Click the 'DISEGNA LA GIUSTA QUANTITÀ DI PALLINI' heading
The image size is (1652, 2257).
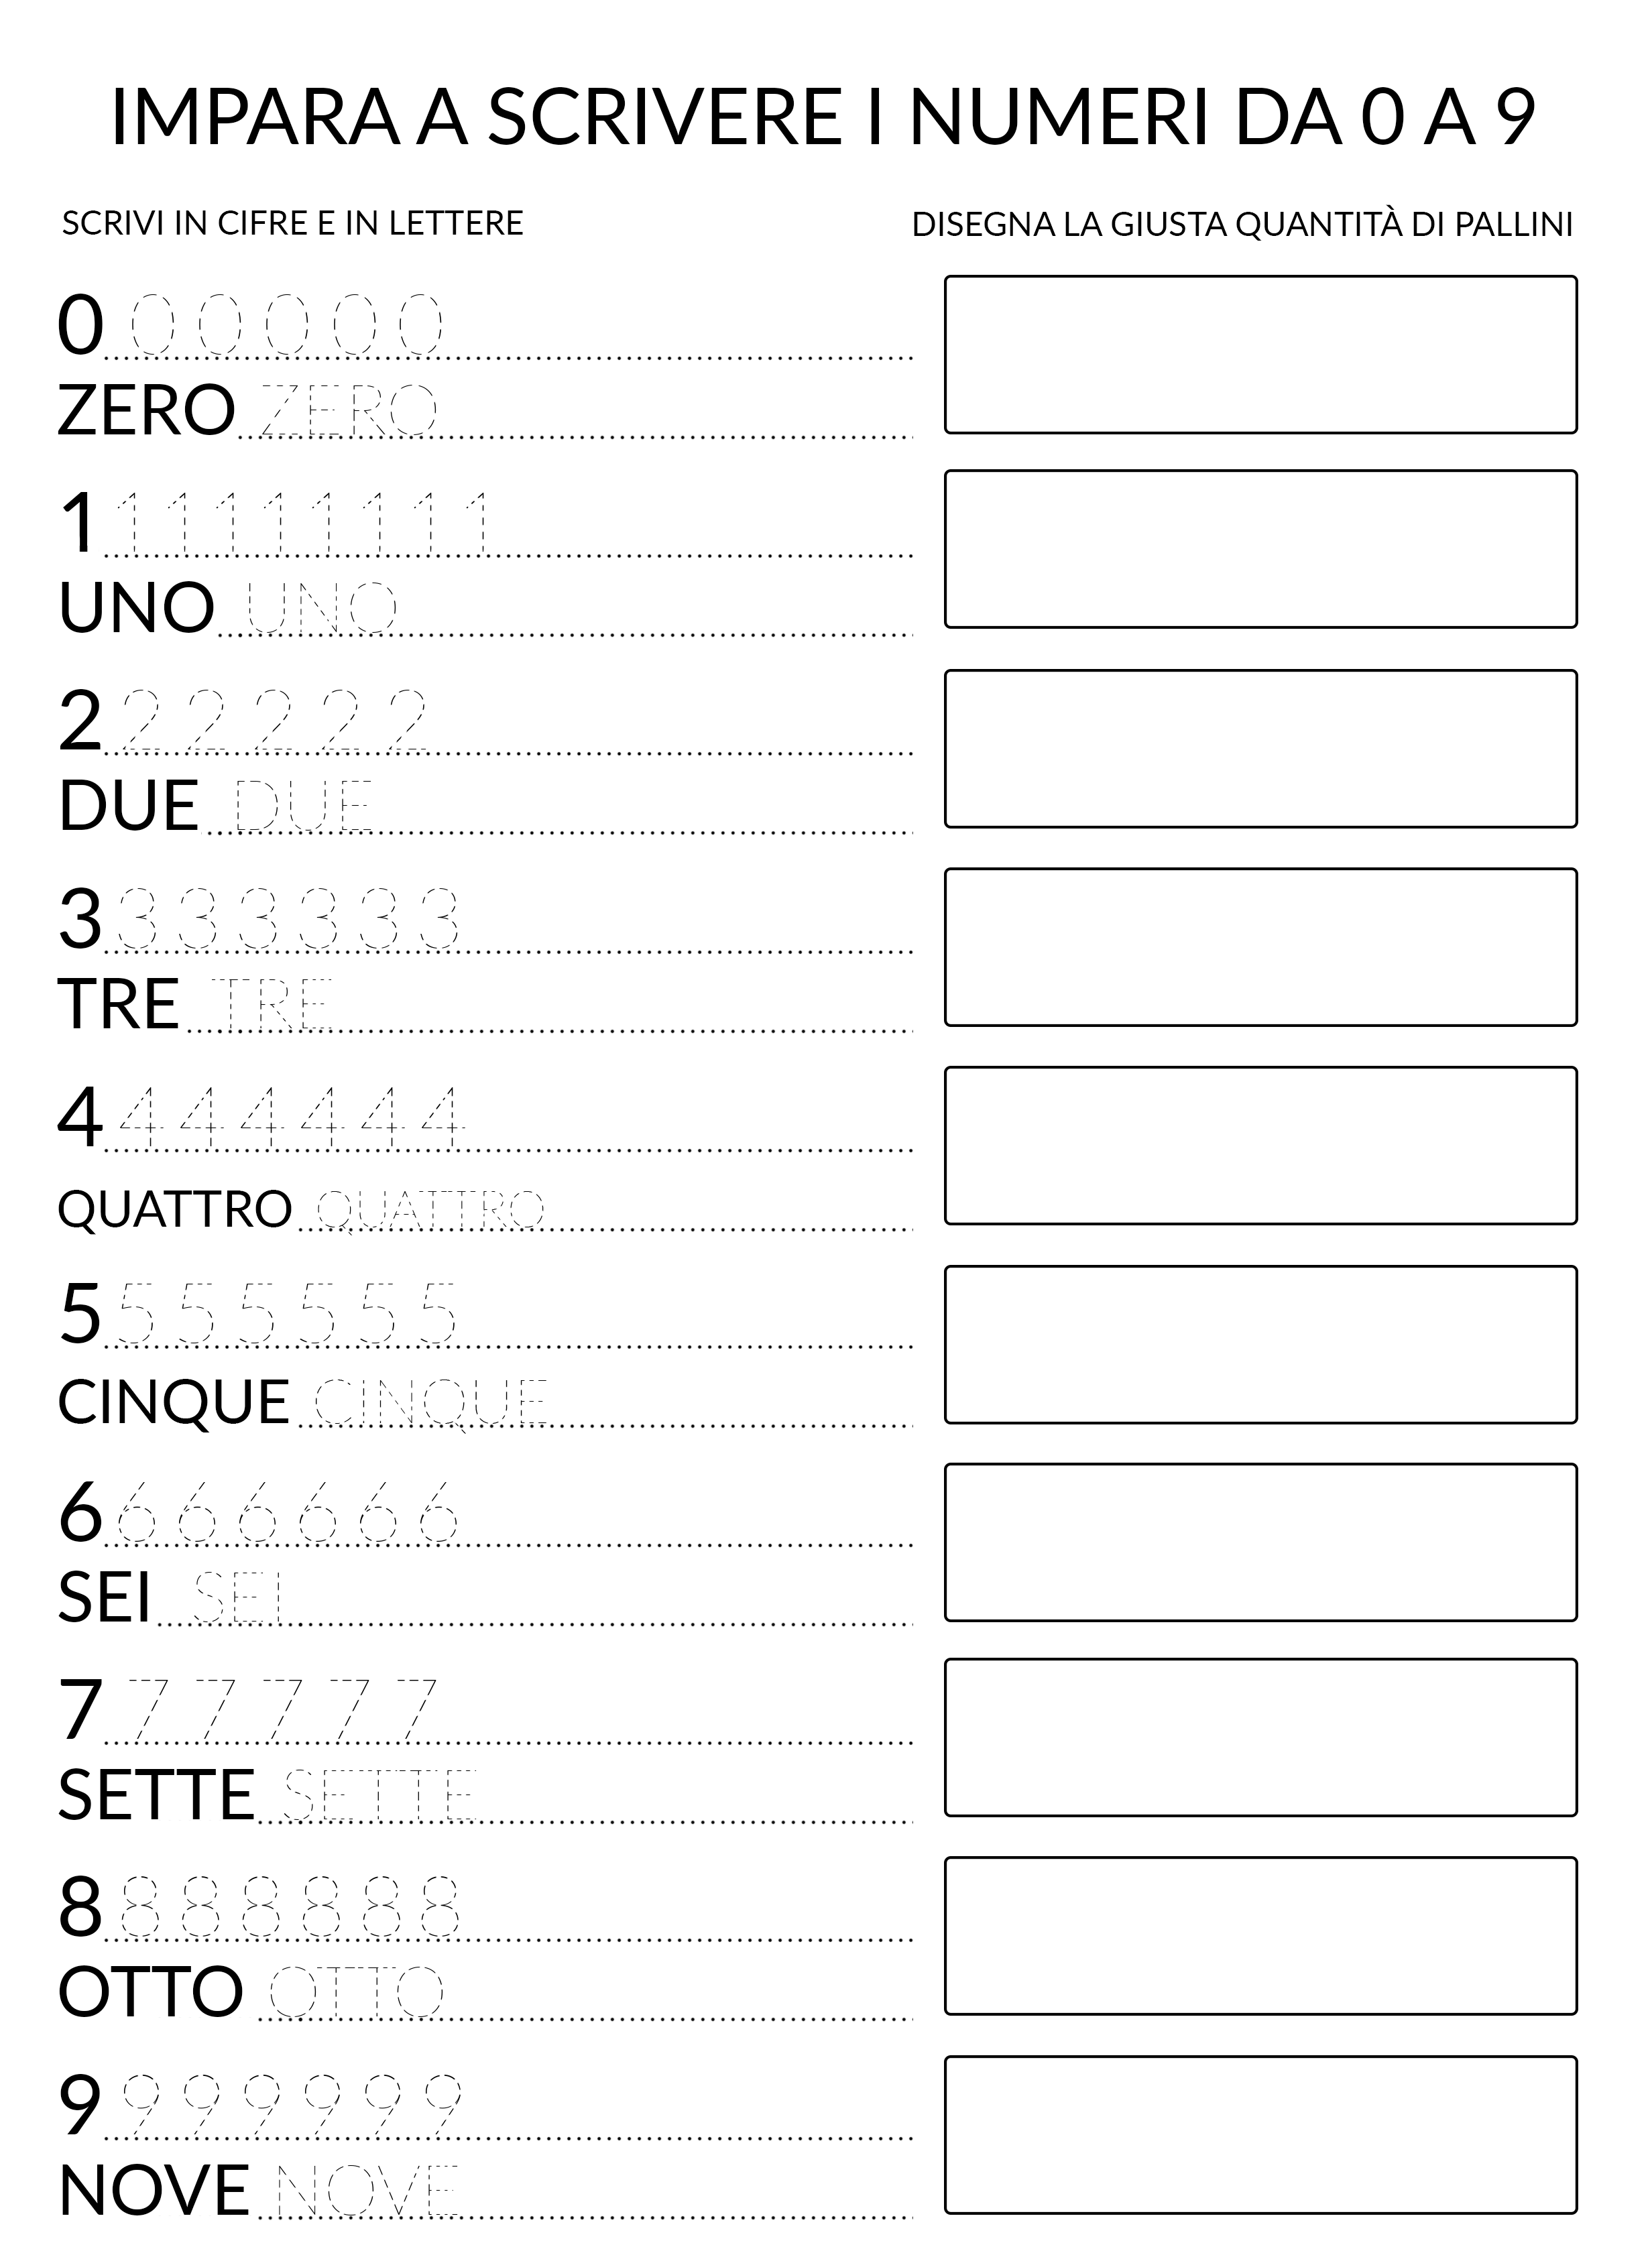pos(1242,224)
